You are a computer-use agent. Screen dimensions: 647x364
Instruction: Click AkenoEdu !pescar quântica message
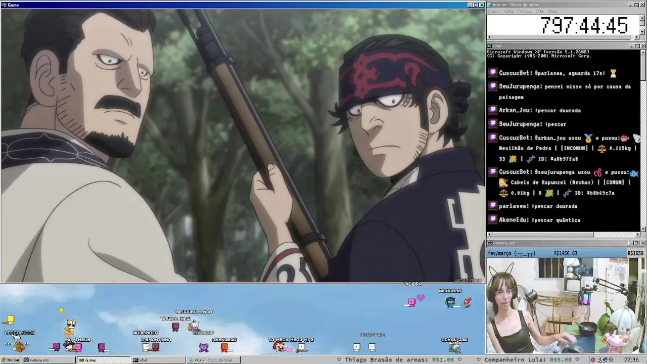click(540, 220)
